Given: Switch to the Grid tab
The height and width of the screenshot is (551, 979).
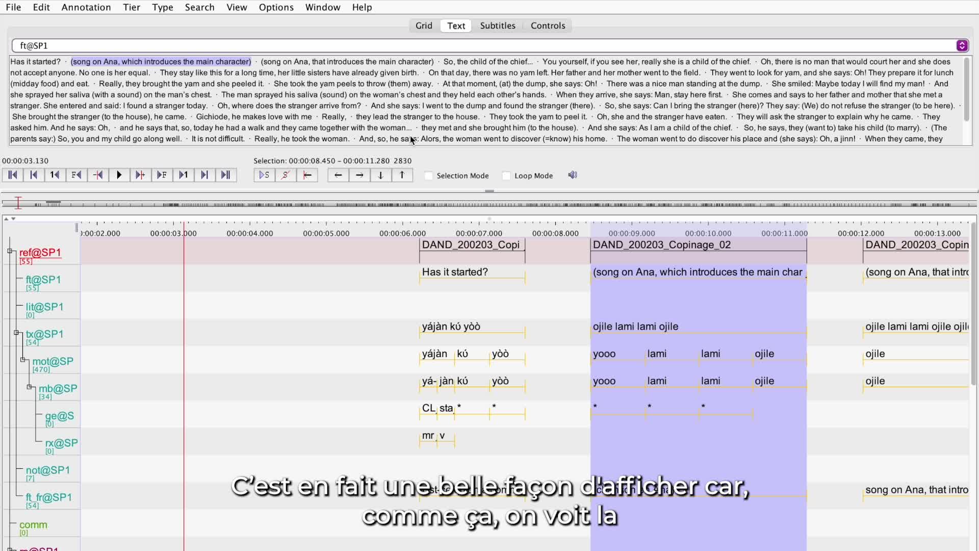Looking at the screenshot, I should (423, 26).
